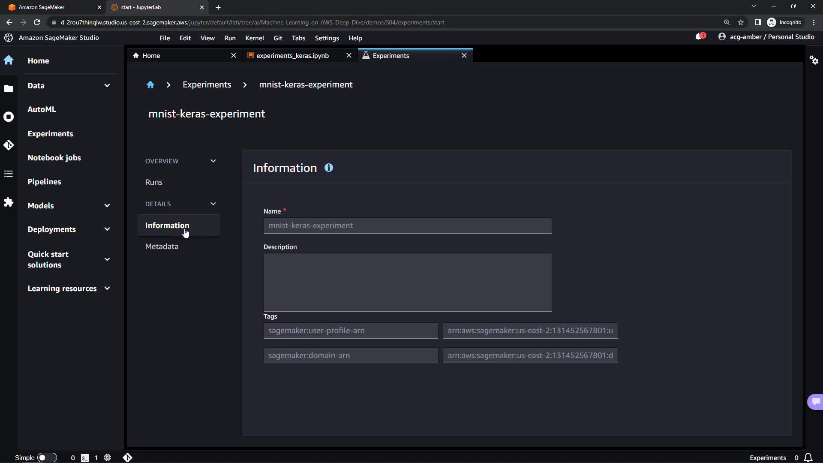
Task: Expand the Data menu in sidebar
Action: (x=107, y=86)
